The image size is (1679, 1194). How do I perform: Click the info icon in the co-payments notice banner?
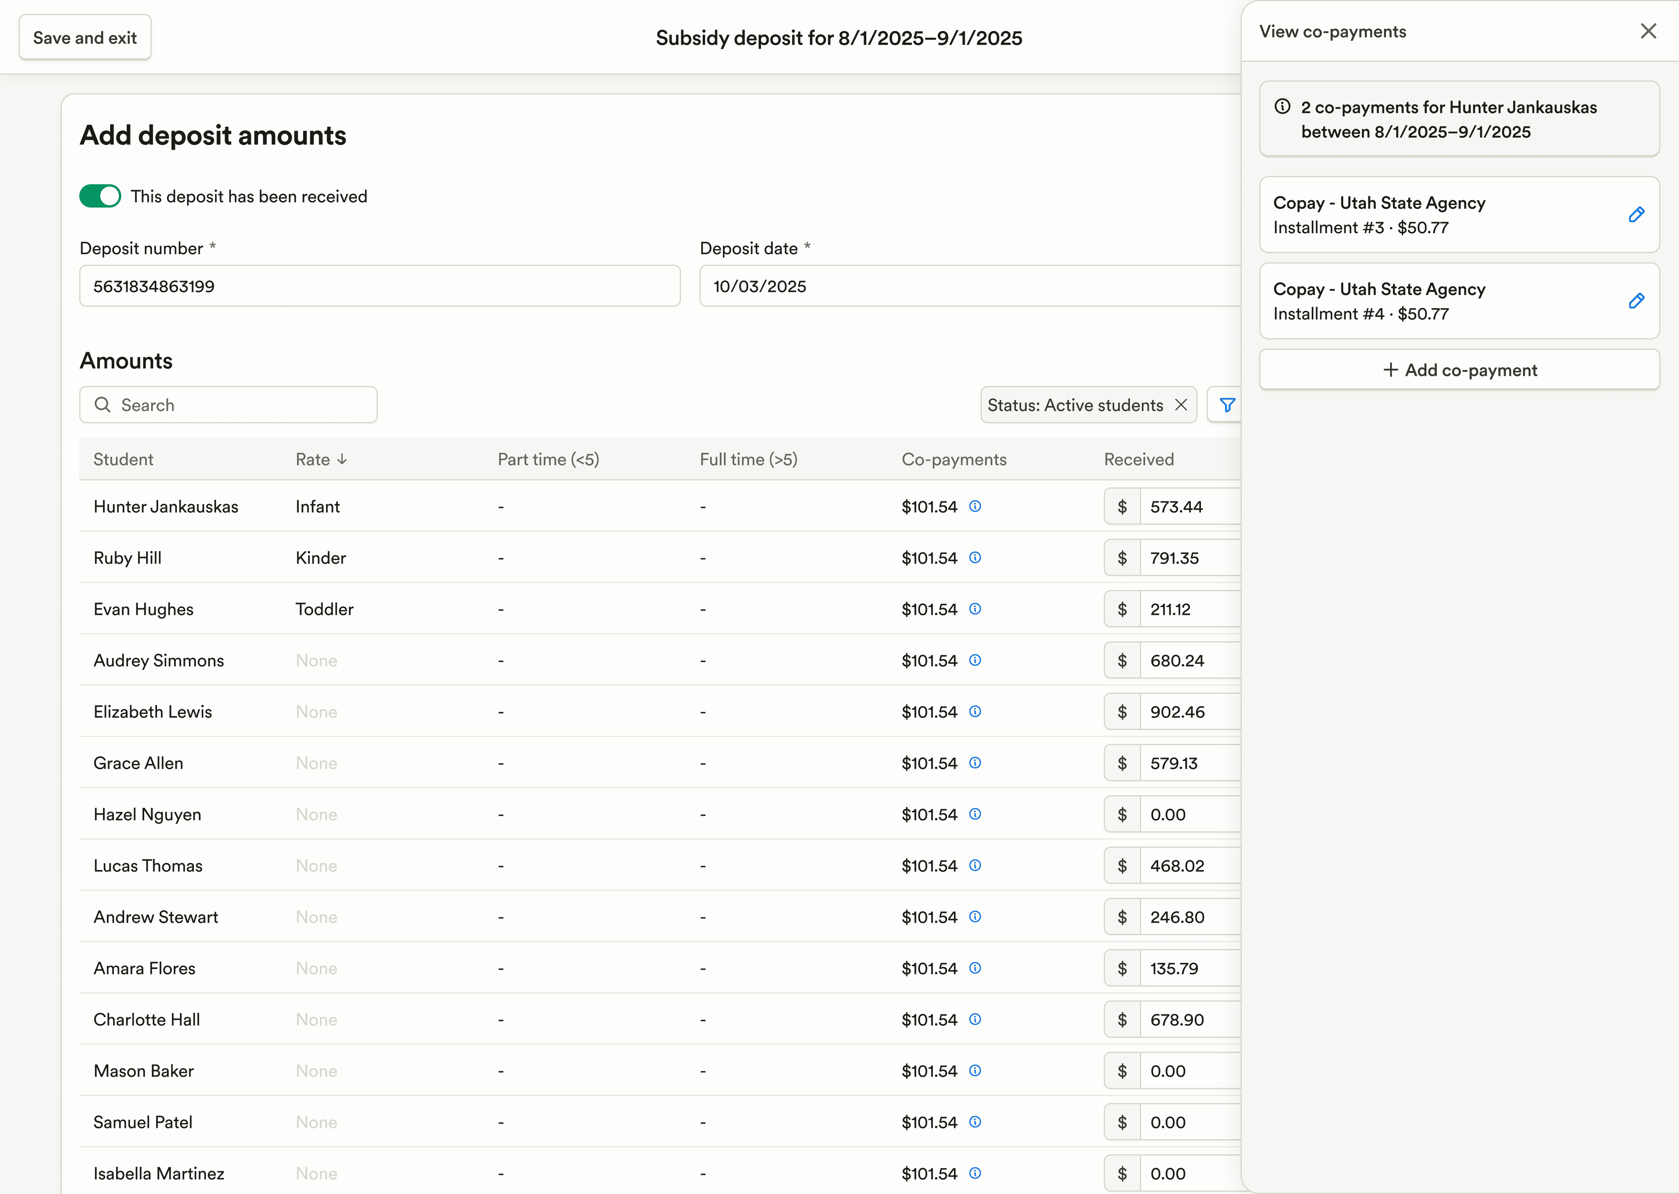pos(1282,106)
